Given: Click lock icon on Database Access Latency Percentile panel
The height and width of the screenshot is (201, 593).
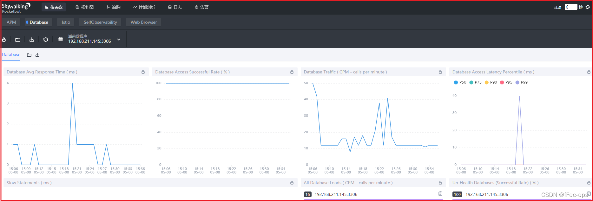Looking at the screenshot, I should coord(589,72).
